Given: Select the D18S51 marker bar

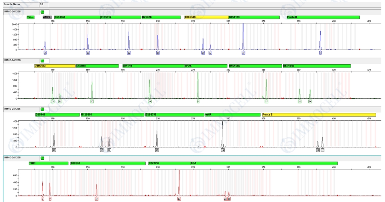Looking at the screenshot, I should tap(108, 163).
